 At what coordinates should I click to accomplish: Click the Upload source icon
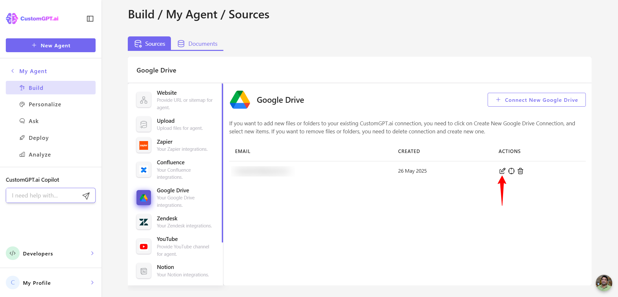pos(144,124)
